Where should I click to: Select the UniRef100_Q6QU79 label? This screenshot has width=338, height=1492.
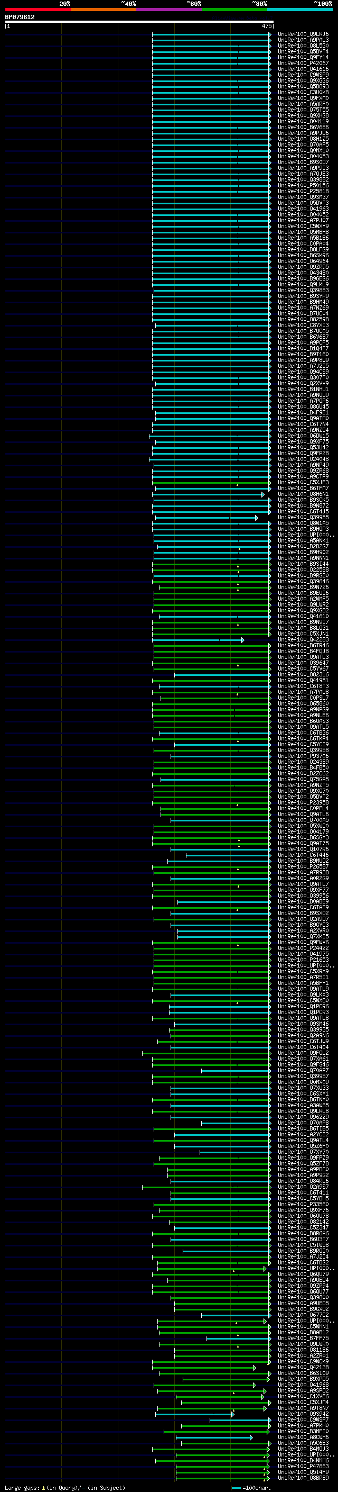click(x=303, y=1273)
